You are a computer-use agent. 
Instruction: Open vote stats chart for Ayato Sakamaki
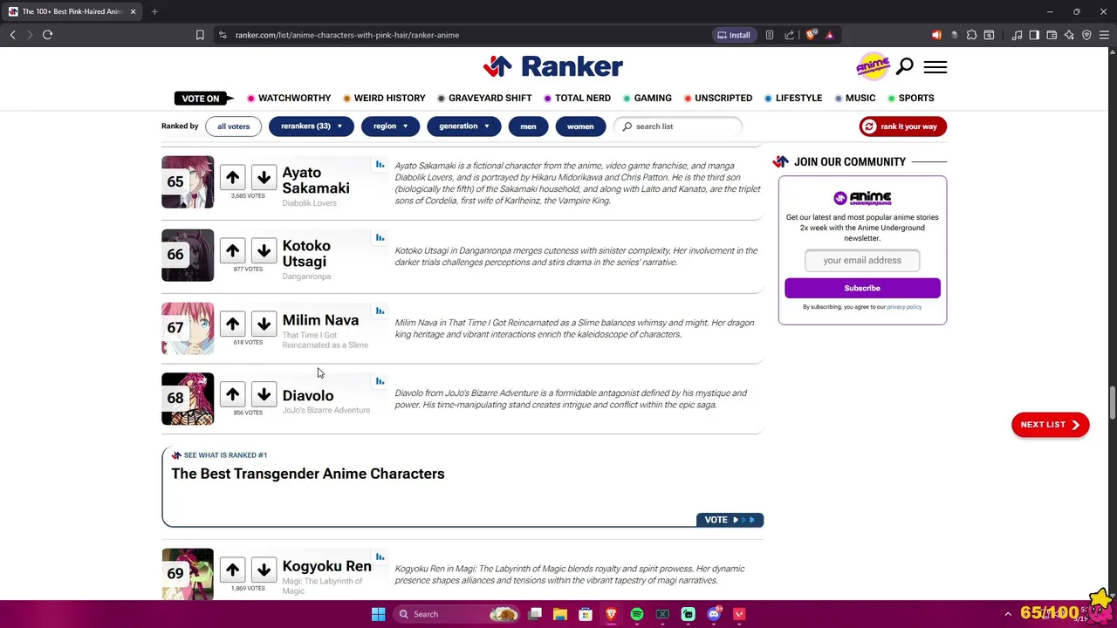click(x=380, y=164)
